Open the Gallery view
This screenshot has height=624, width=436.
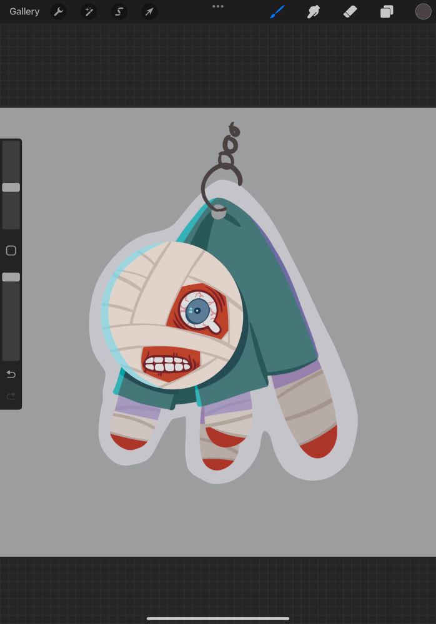coord(24,11)
